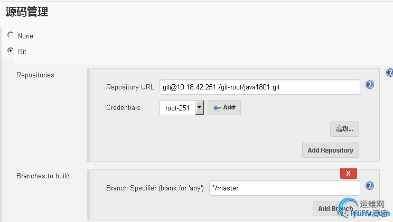
Task: Expand advanced options with 高级... button
Action: pos(344,129)
